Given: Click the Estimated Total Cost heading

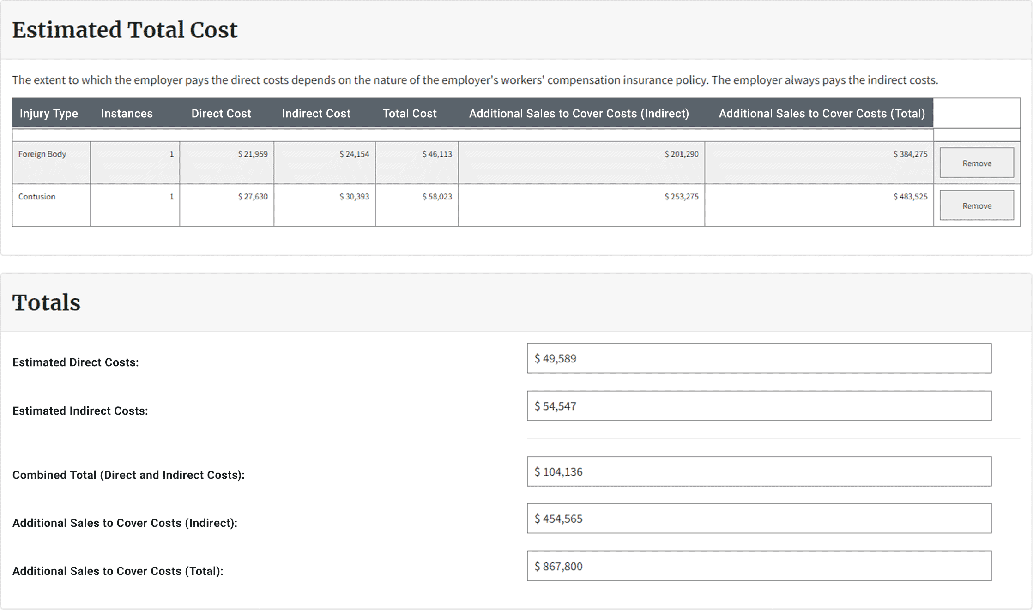Looking at the screenshot, I should click(125, 30).
